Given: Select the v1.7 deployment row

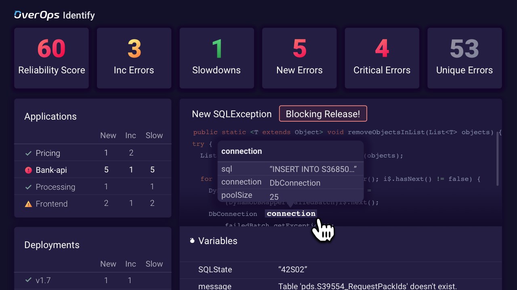Looking at the screenshot, I should [x=93, y=280].
